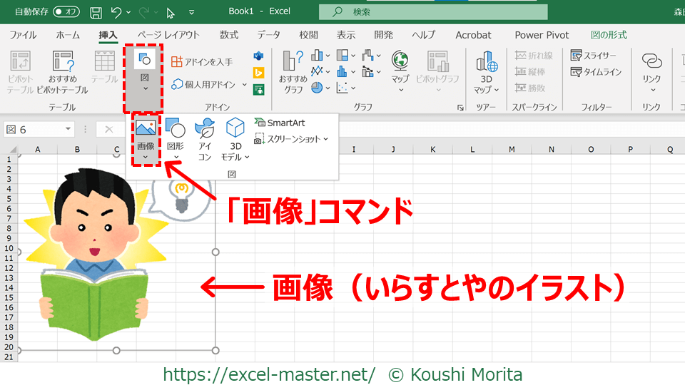Click アドインを入手 (Get Add-ins)
Screen dimensions: 685x385
202,62
